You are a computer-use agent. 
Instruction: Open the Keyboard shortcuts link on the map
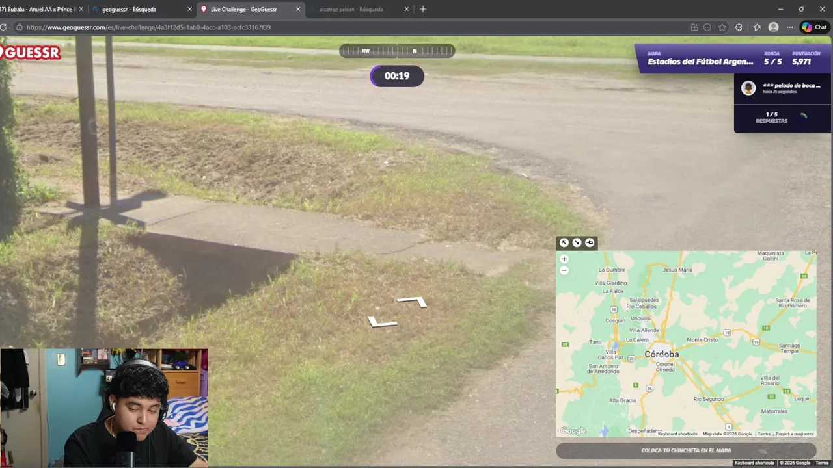point(677,434)
